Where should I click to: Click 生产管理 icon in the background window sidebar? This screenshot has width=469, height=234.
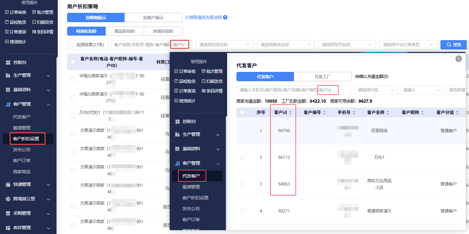pos(8,75)
